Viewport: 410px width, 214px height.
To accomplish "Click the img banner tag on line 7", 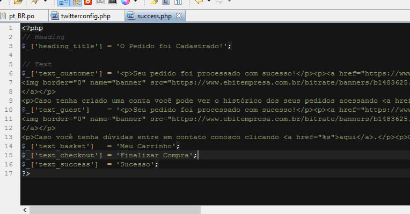I will pyautogui.click(x=216, y=82).
